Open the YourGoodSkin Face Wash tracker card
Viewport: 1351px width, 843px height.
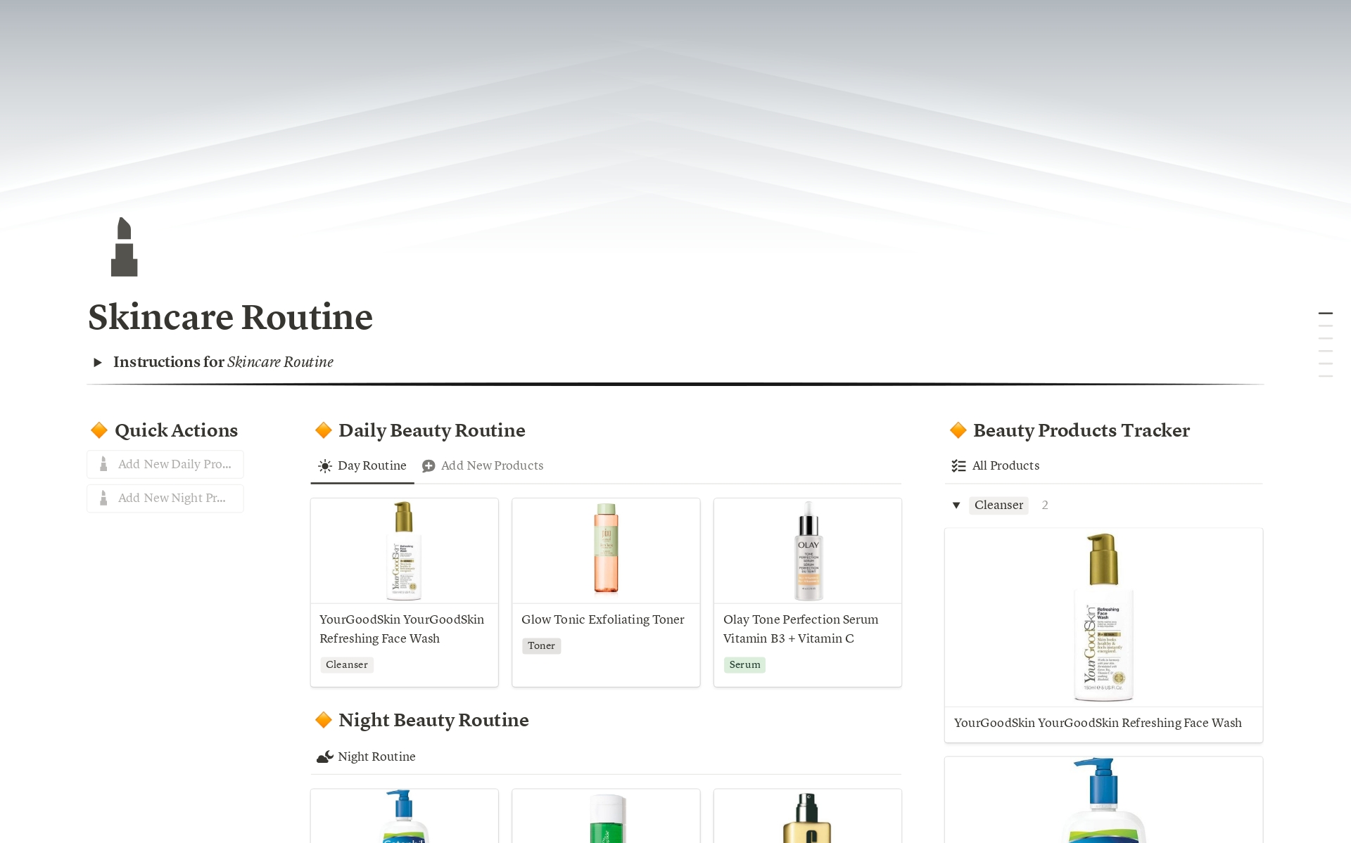[1103, 634]
